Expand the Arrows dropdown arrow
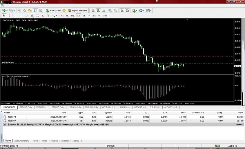The image size is (245, 149). pyautogui.click(x=56, y=16)
